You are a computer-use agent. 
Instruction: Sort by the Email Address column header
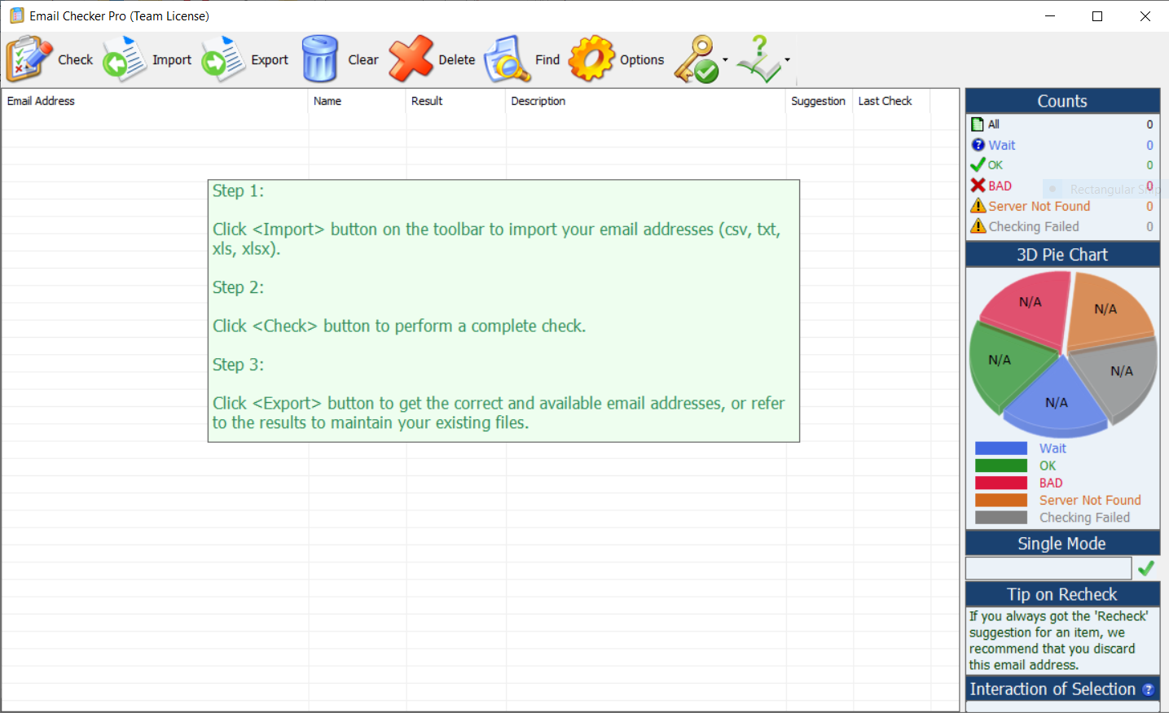[x=155, y=101]
